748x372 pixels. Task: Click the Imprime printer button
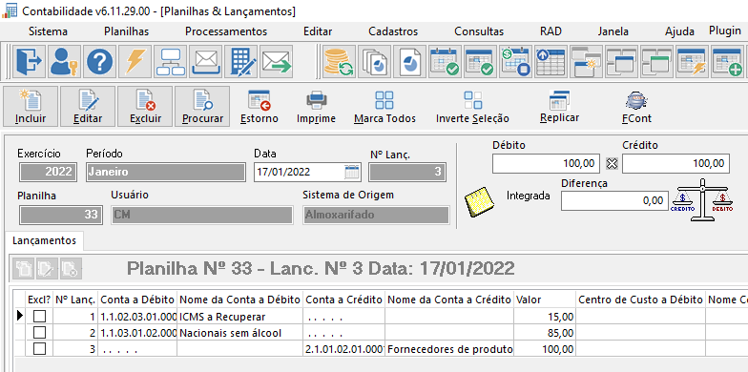tap(317, 107)
